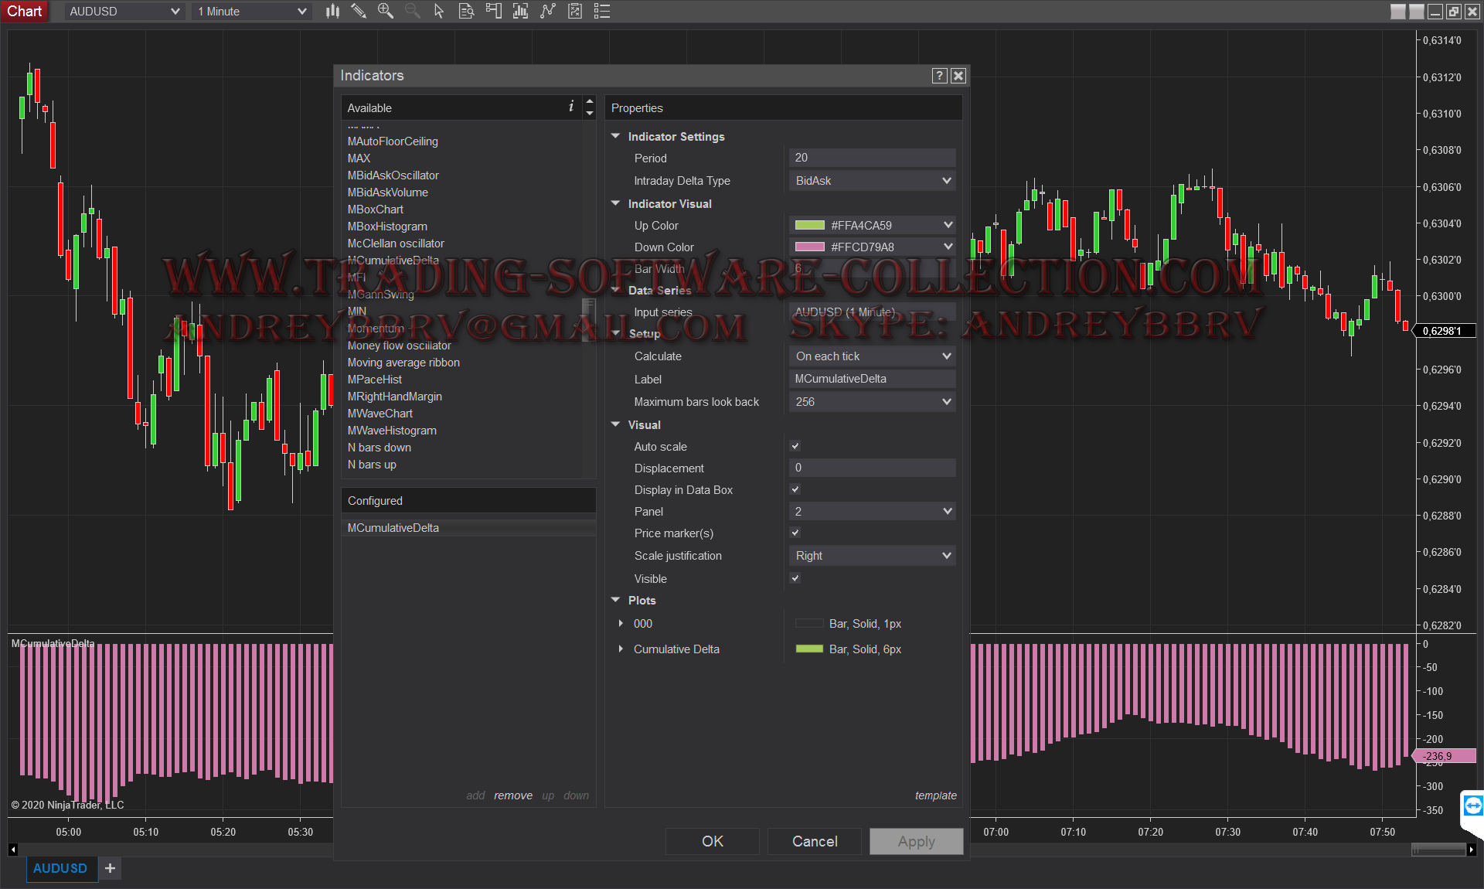Uncheck the Auto scale checkbox
This screenshot has height=889, width=1484.
[x=795, y=446]
